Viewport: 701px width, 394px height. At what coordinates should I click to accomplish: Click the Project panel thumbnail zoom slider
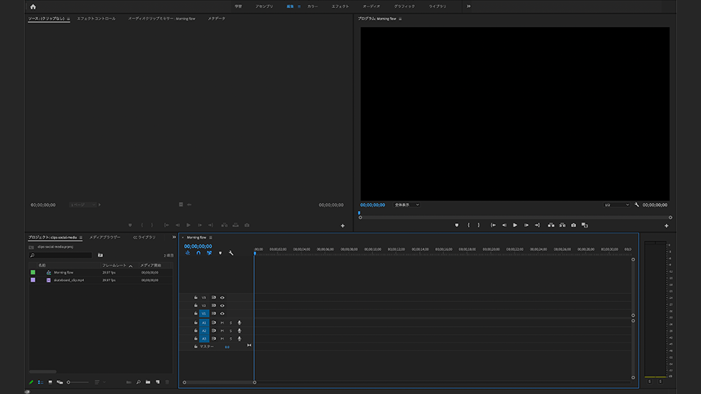click(69, 382)
